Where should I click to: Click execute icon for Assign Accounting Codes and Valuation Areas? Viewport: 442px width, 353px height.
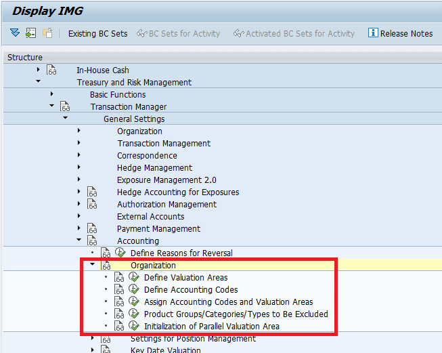133,302
